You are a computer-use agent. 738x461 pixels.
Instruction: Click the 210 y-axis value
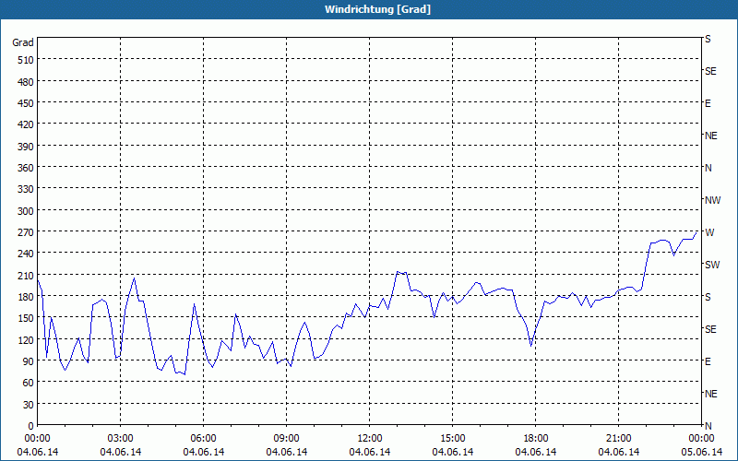26,275
